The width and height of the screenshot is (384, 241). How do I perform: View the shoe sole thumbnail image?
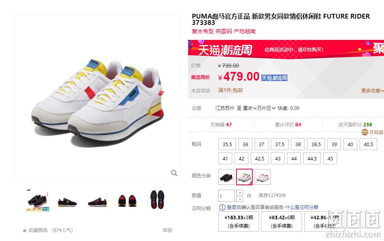point(157,200)
